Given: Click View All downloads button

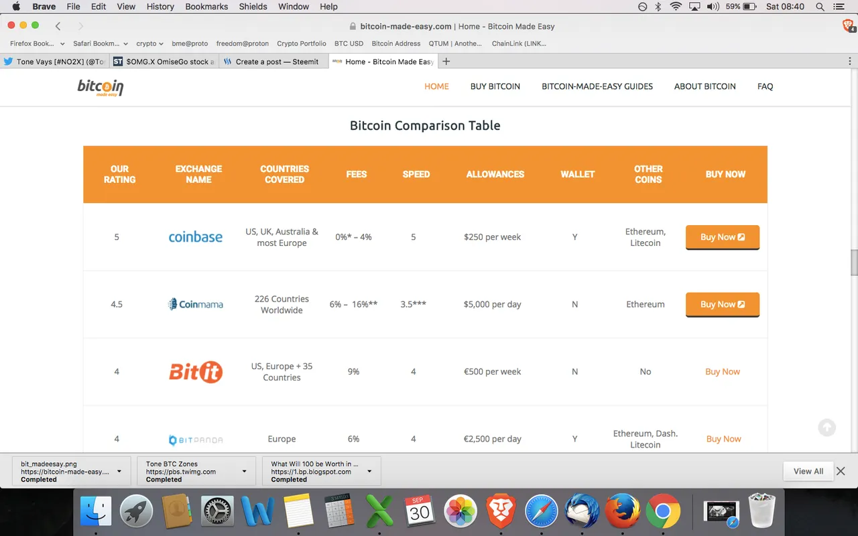Looking at the screenshot, I should [808, 471].
